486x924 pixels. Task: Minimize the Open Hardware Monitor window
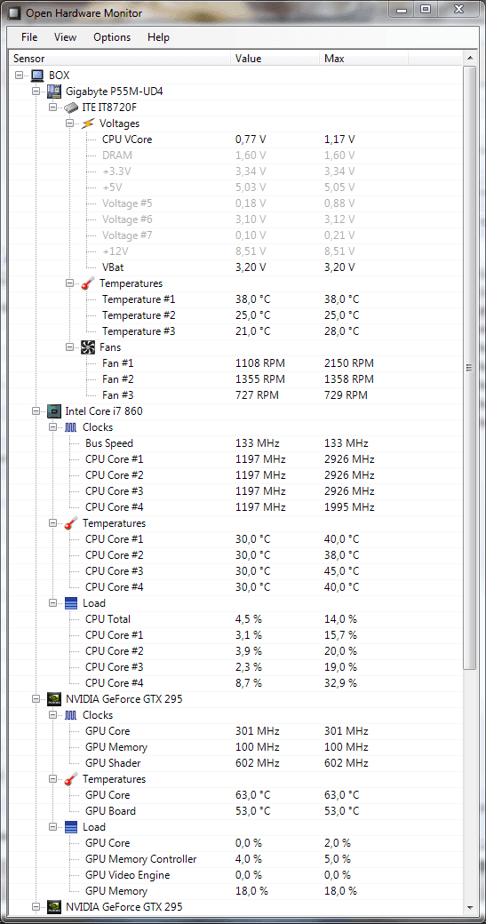click(x=402, y=9)
